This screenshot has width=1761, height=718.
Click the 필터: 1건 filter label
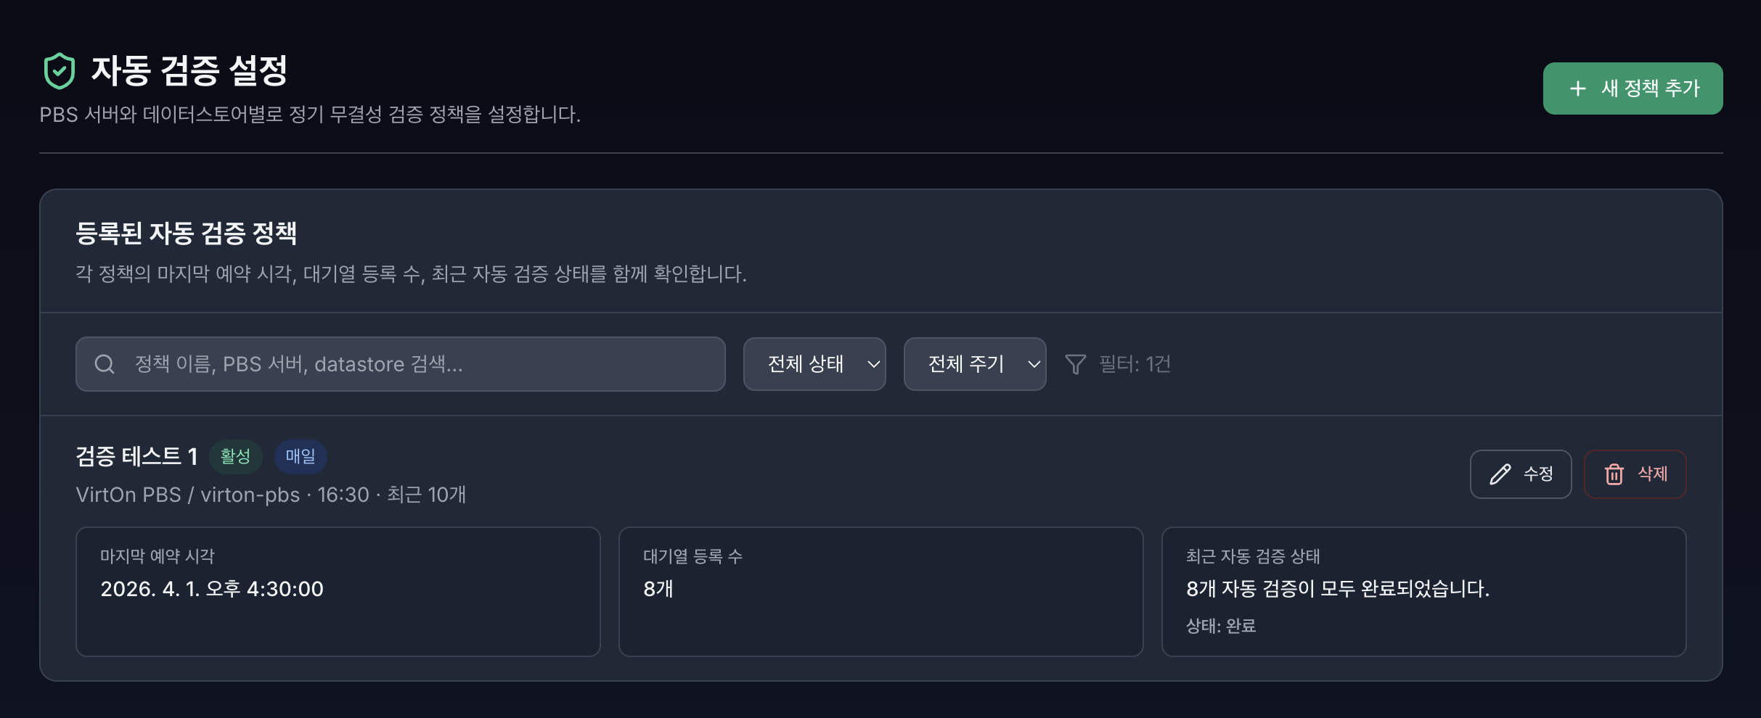coord(1135,364)
